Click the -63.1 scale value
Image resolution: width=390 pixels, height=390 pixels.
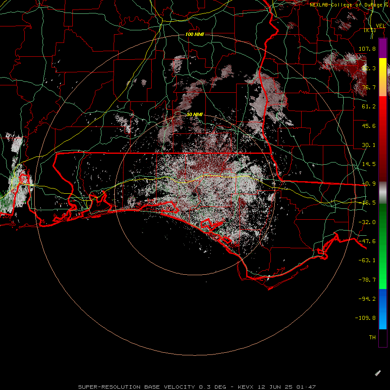click(367, 260)
